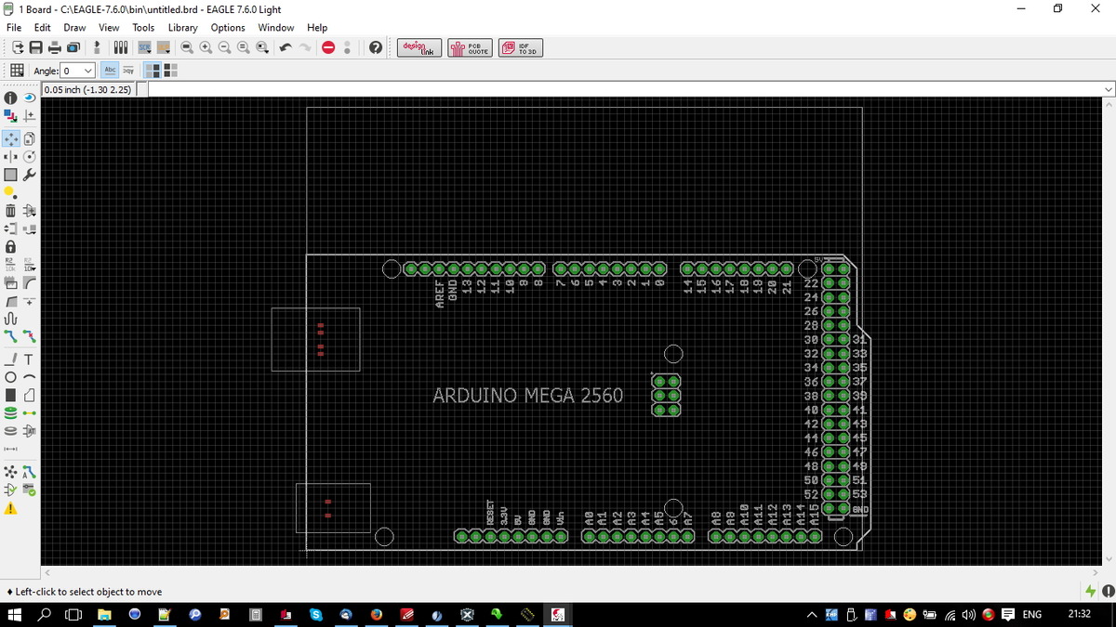Open the Library menu
Image resolution: width=1116 pixels, height=627 pixels.
(182, 27)
